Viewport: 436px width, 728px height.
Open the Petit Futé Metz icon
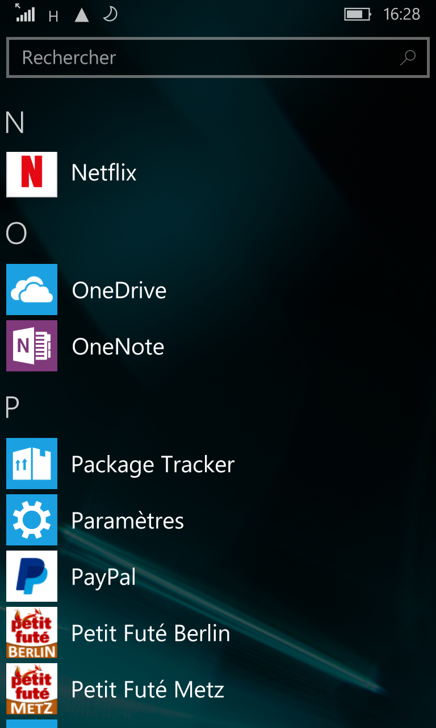point(32,689)
